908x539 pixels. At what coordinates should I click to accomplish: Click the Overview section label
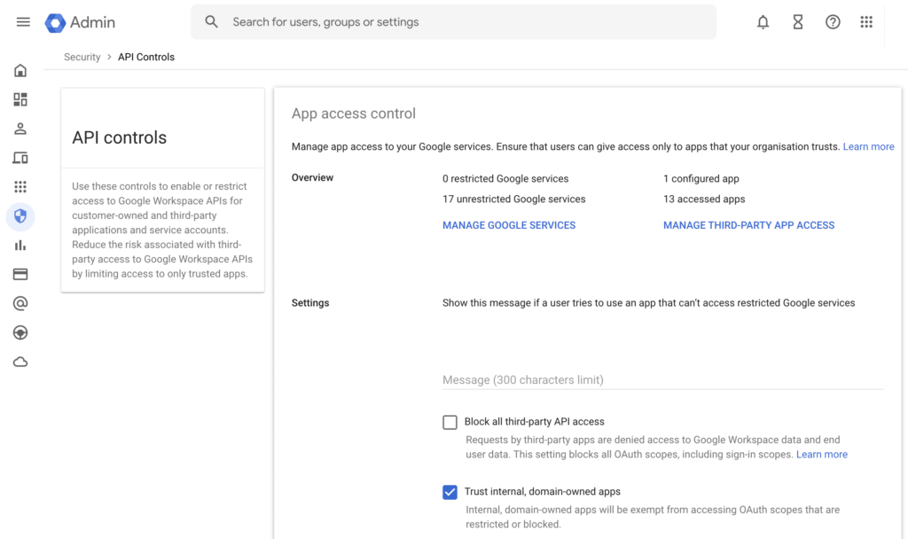[312, 177]
